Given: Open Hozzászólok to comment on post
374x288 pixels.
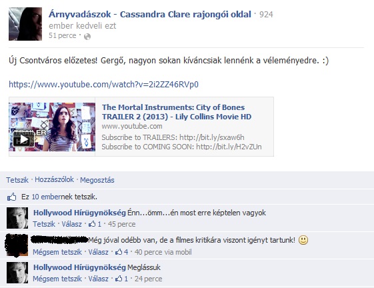Looking at the screenshot, I should click(55, 179).
